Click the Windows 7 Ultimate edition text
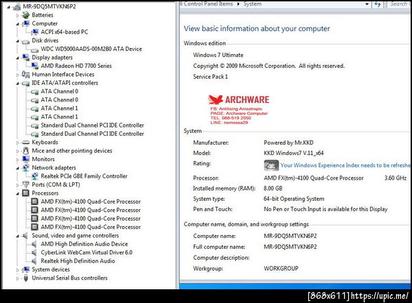The image size is (412, 303). 218,55
